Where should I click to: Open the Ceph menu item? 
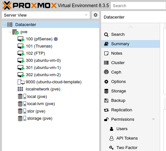(x=130, y=72)
